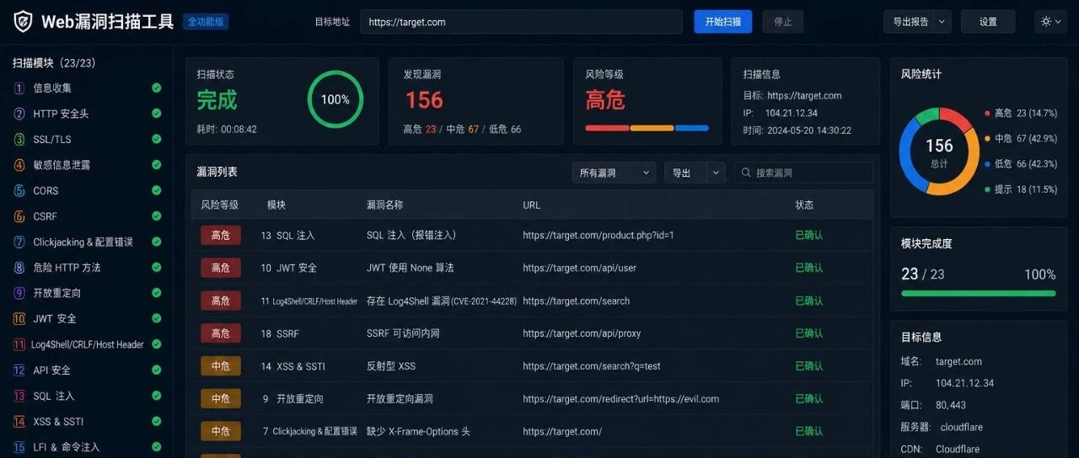This screenshot has width=1079, height=458.
Task: Click the 导出报告 button
Action: 910,22
